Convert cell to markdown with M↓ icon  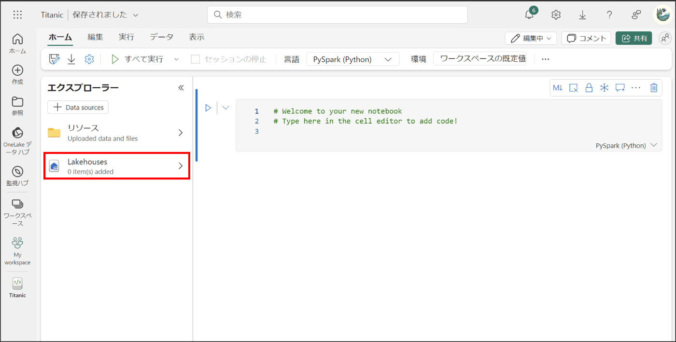[558, 88]
